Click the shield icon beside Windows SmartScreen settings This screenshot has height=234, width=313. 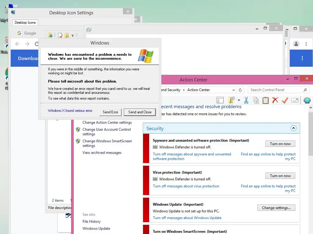pyautogui.click(x=78, y=141)
